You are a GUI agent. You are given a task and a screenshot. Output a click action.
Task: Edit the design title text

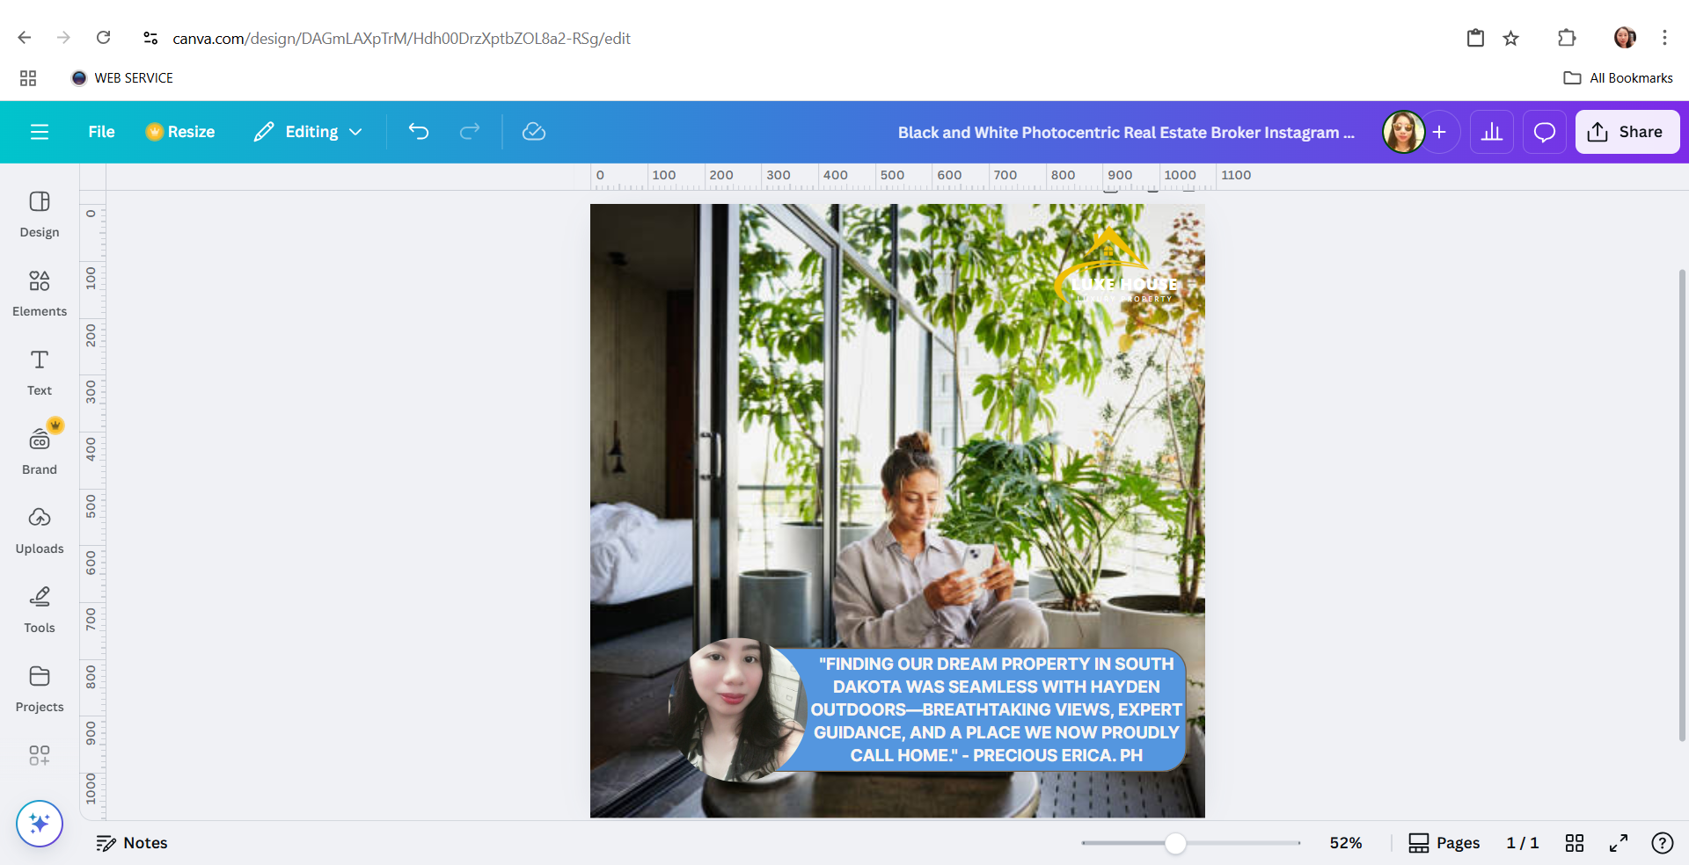1126,133
